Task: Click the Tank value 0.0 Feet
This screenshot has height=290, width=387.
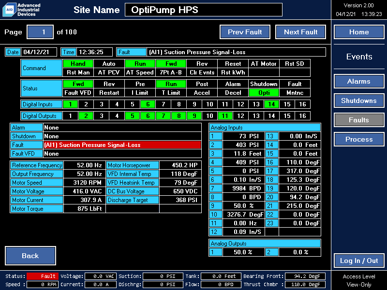Action: click(221, 276)
